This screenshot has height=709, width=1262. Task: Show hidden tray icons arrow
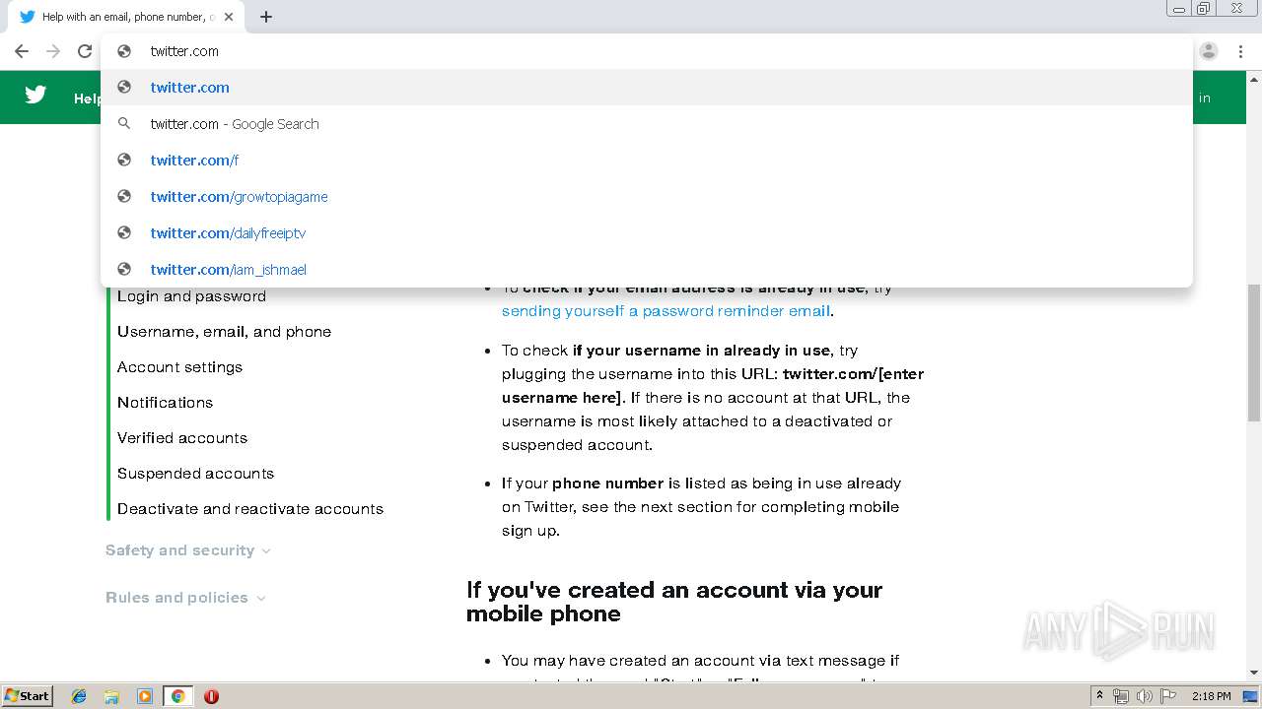coord(1100,696)
